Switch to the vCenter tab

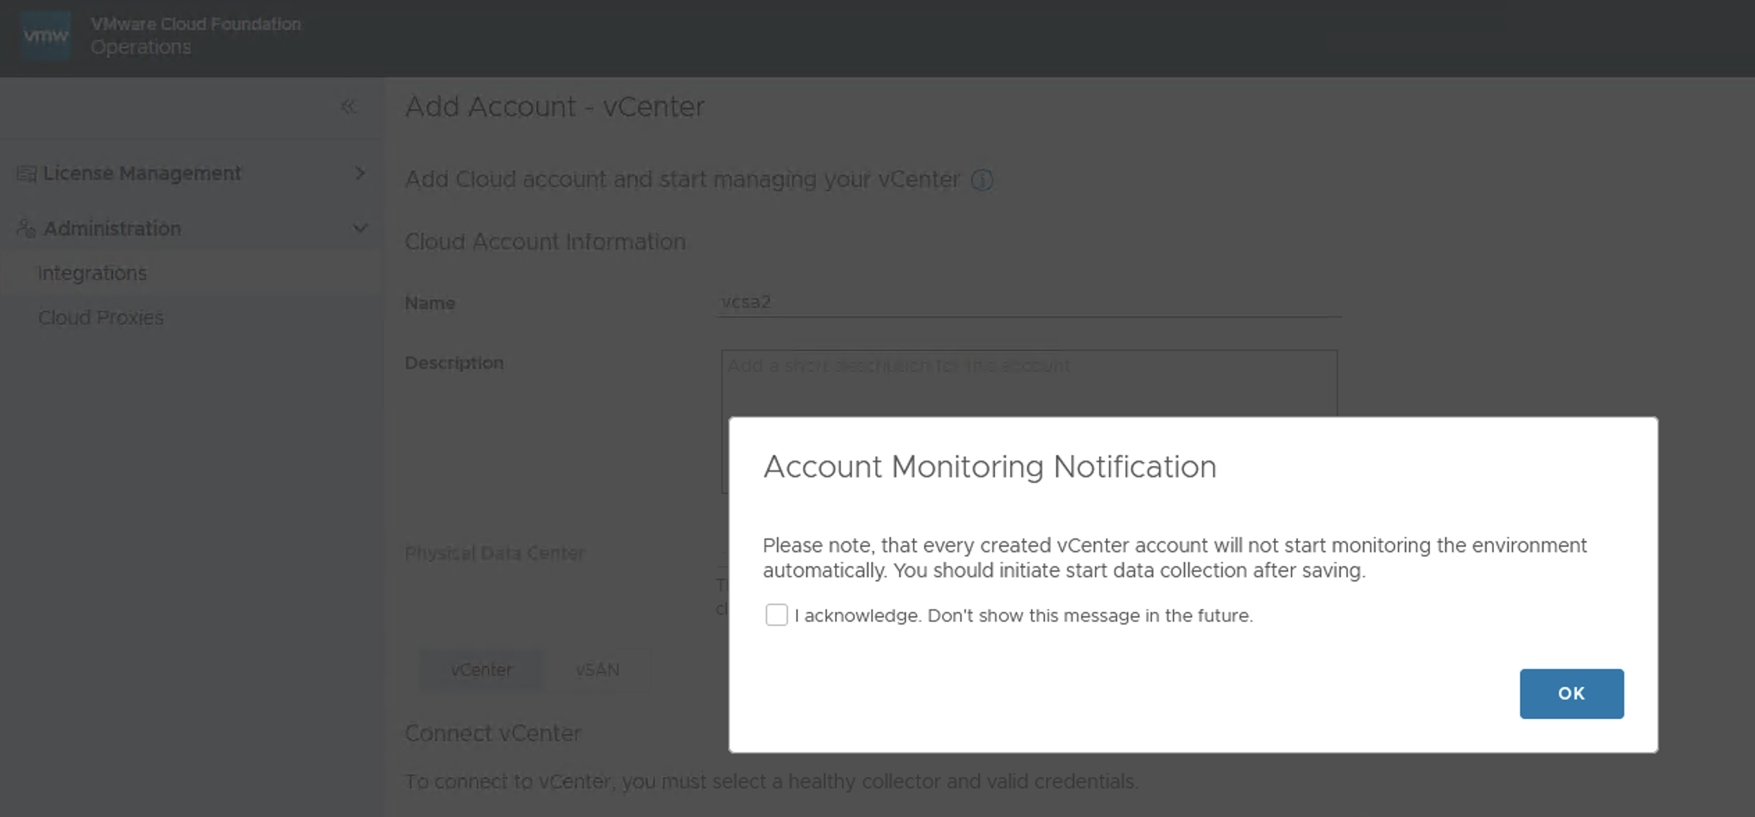(x=481, y=670)
